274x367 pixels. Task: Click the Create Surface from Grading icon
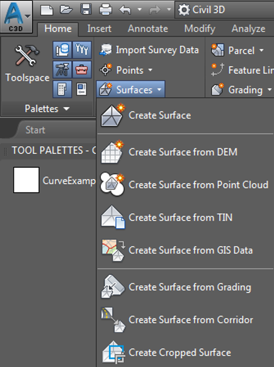[x=113, y=287]
